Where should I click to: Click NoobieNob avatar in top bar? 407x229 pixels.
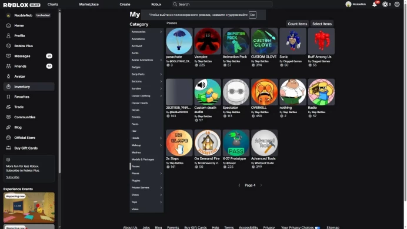click(348, 5)
